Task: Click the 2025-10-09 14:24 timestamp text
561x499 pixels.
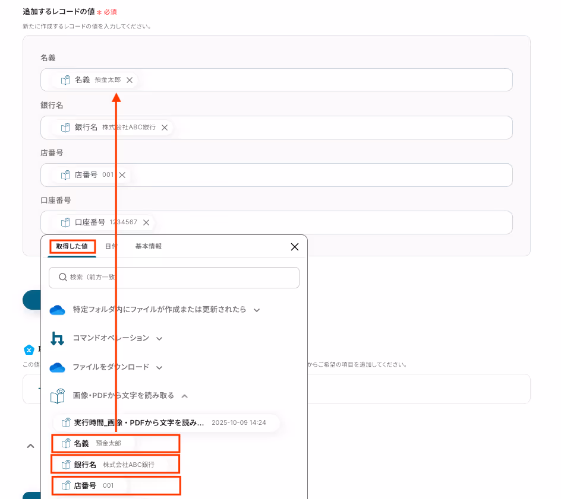Action: (239, 423)
